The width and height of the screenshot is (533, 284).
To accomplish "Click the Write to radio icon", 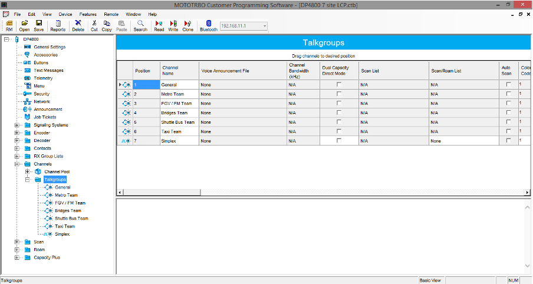I will point(173,24).
